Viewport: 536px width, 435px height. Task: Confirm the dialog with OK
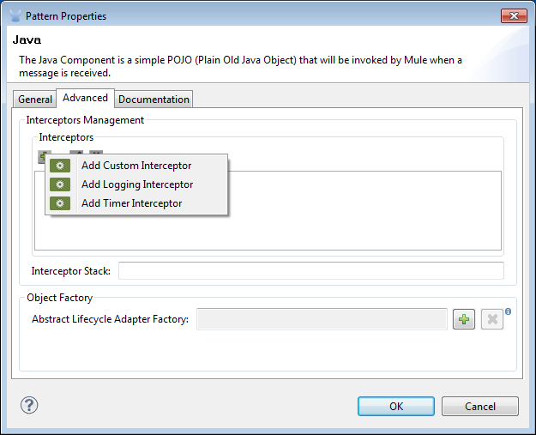pos(395,406)
